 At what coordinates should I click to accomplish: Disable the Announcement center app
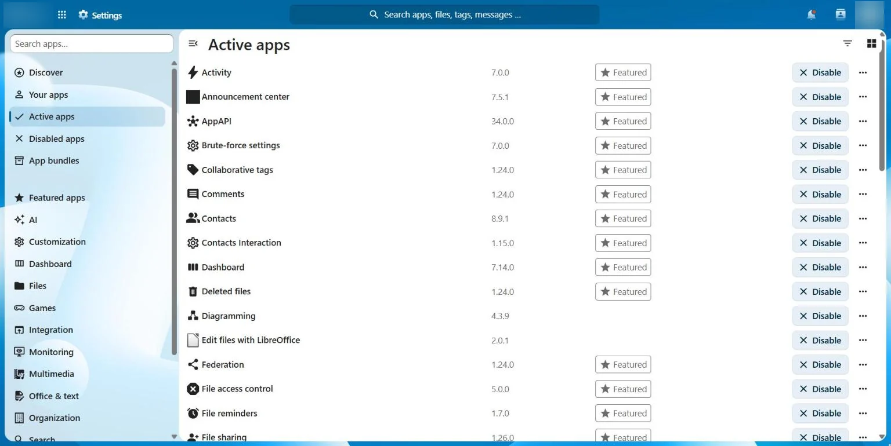pyautogui.click(x=820, y=97)
